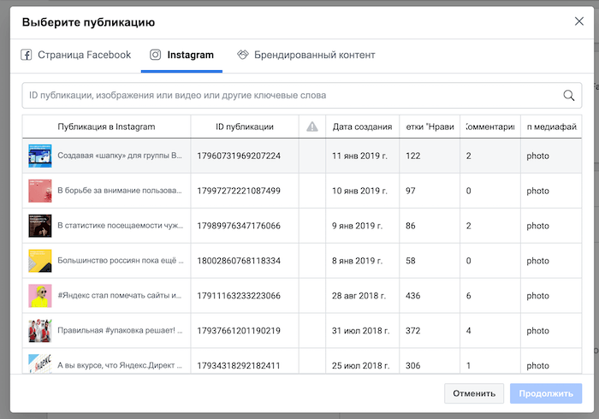
Task: Select pink thumbnail of #Яндекс post
Action: coord(40,296)
